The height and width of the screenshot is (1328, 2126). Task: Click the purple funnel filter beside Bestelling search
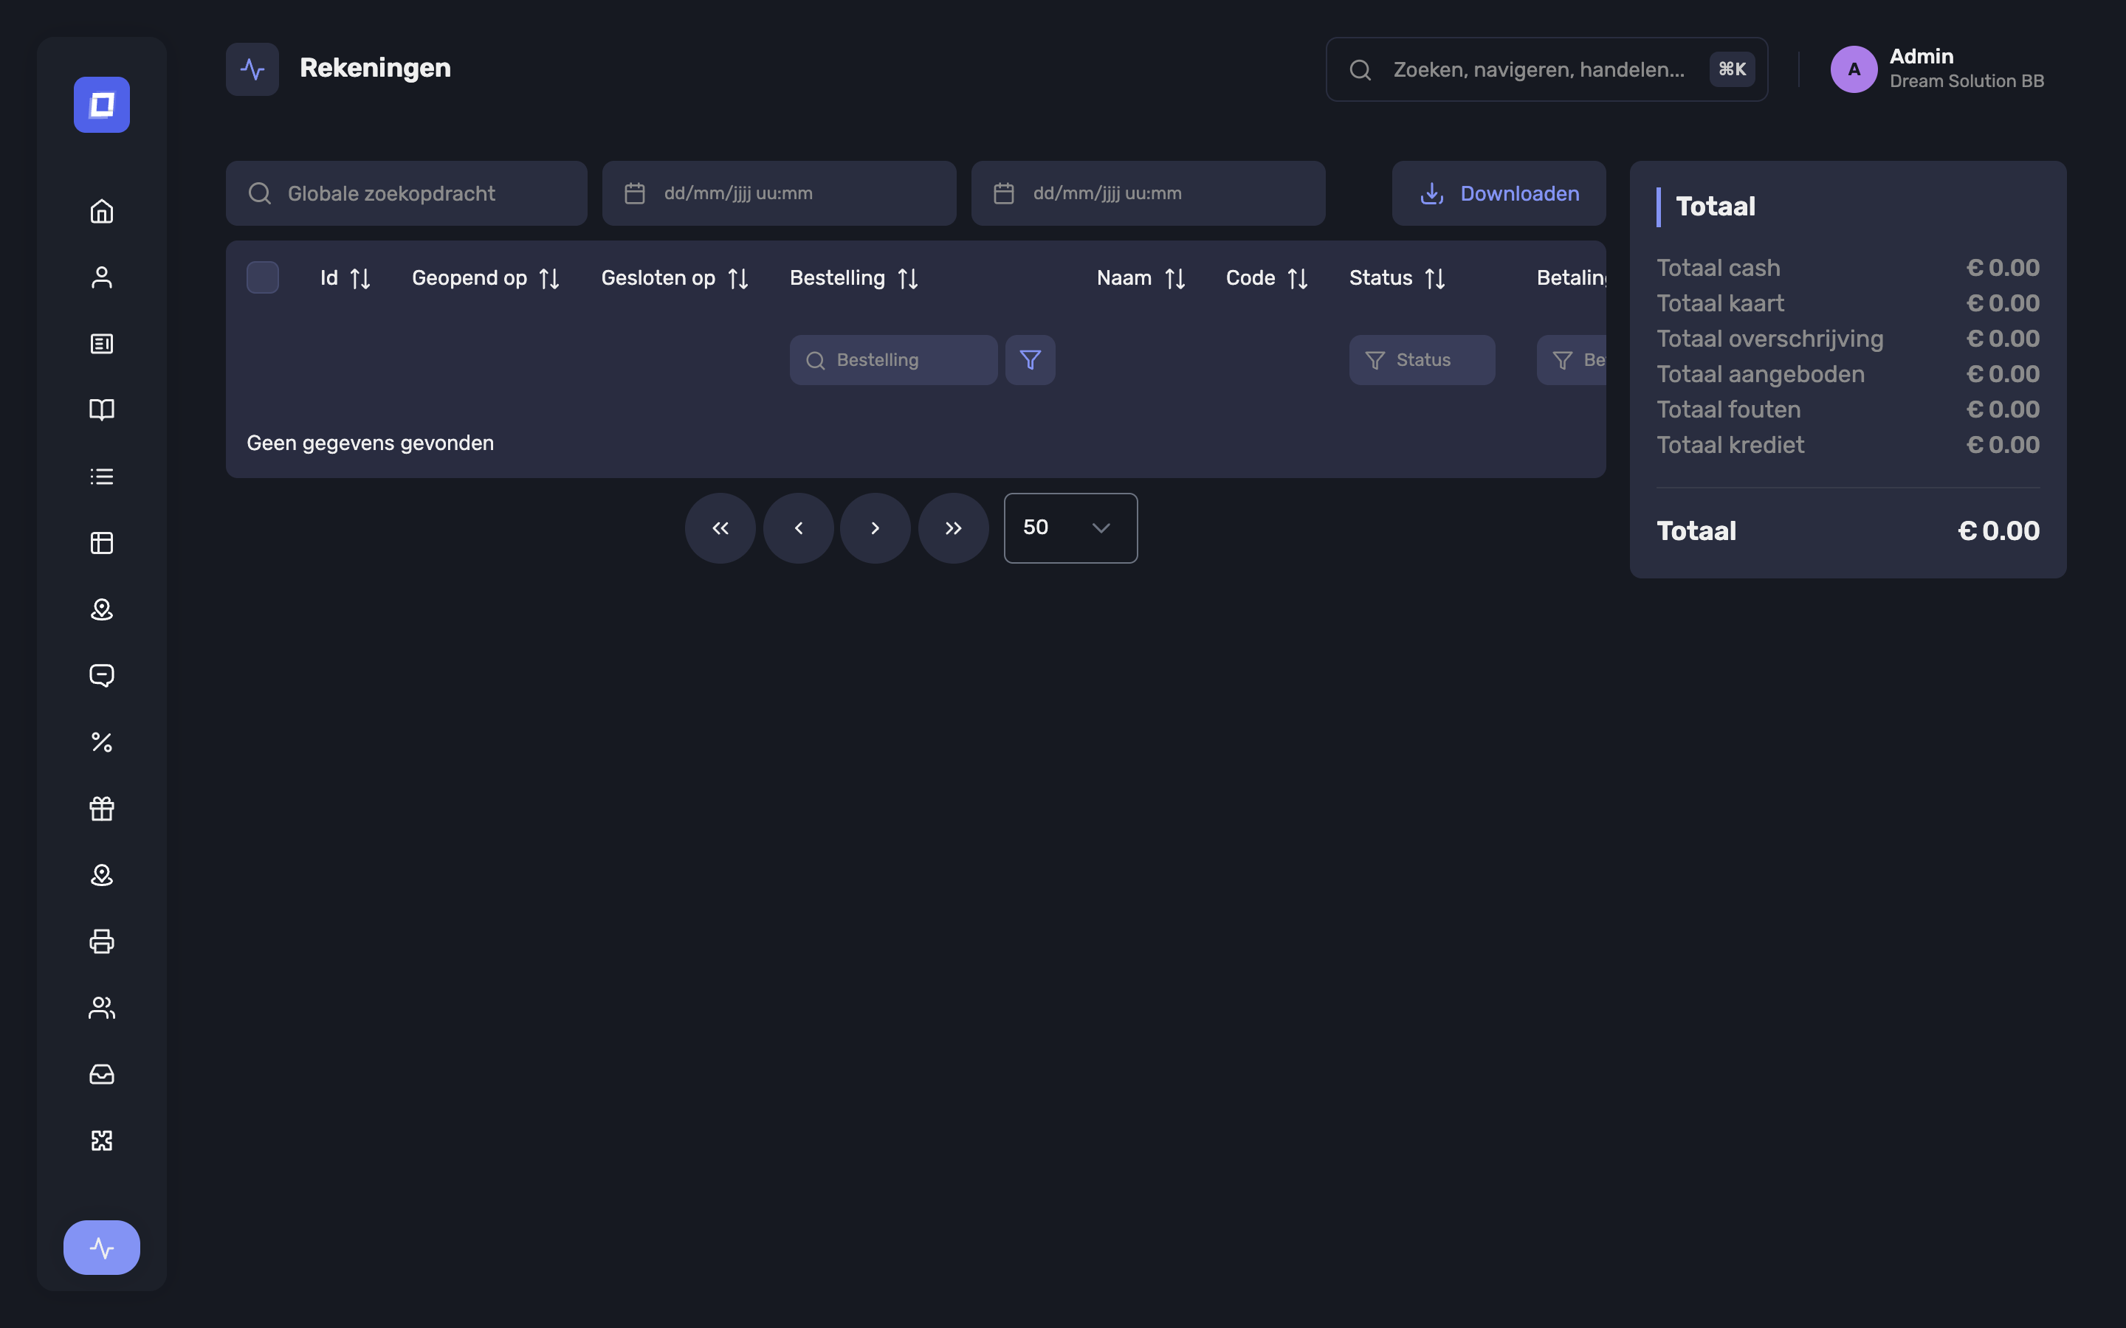1030,360
